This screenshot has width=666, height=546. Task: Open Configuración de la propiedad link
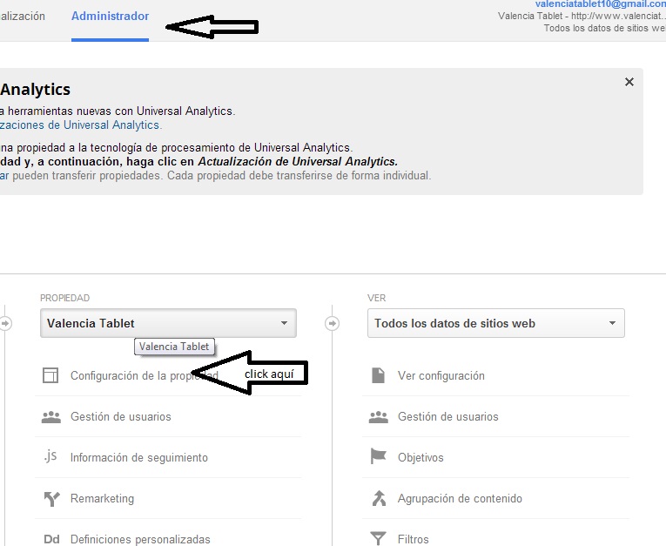[144, 375]
